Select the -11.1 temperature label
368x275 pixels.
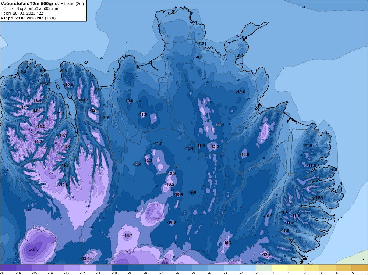point(220,125)
